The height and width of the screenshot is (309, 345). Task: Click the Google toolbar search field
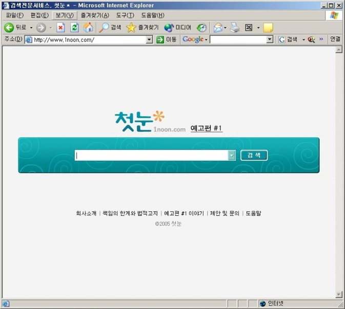click(238, 39)
